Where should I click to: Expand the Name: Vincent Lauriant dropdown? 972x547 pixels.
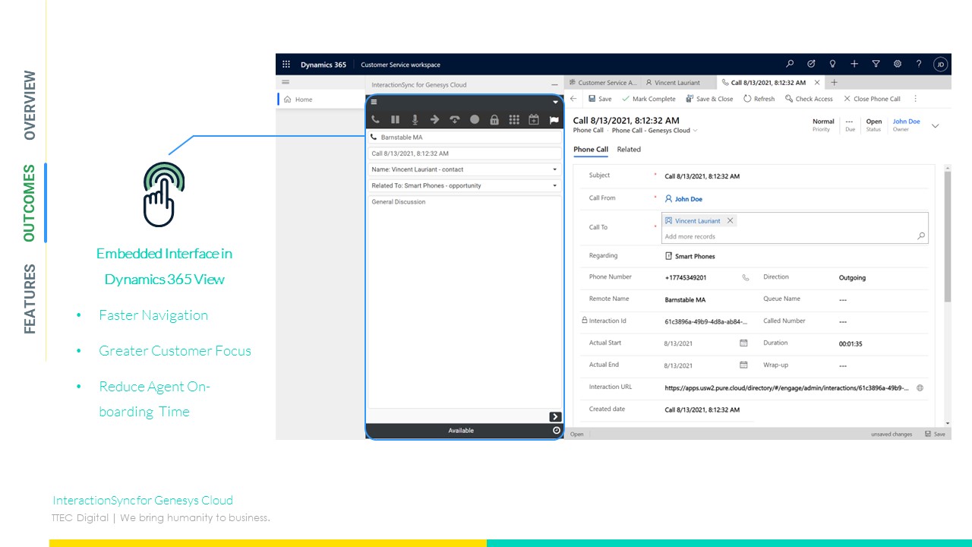click(x=555, y=169)
